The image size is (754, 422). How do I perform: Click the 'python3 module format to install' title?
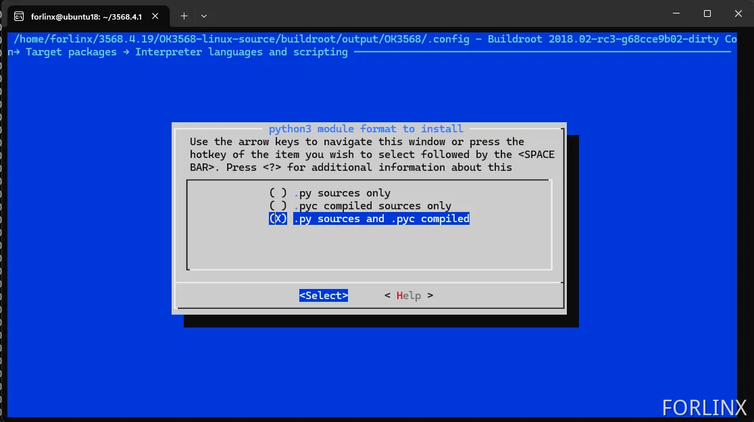click(366, 128)
